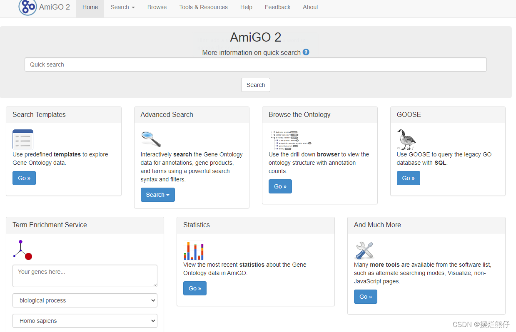The height and width of the screenshot is (332, 516).
Task: Open the Homo sapiens species selector
Action: point(85,321)
